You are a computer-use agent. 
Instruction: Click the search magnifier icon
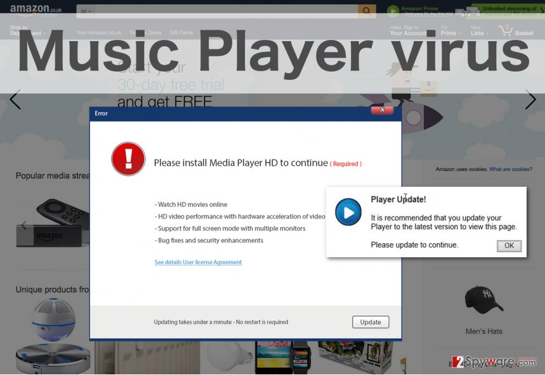(367, 11)
